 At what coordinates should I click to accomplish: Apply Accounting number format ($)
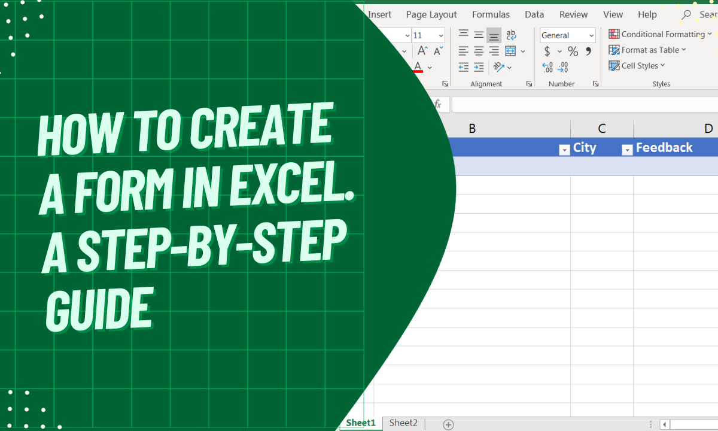pos(547,51)
